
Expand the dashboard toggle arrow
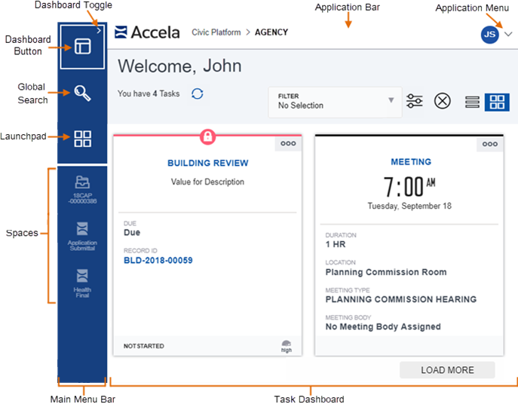[100, 31]
